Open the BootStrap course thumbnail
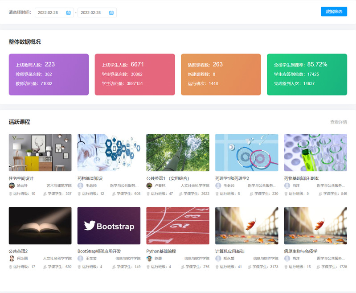The image size is (356, 293). coord(109,226)
